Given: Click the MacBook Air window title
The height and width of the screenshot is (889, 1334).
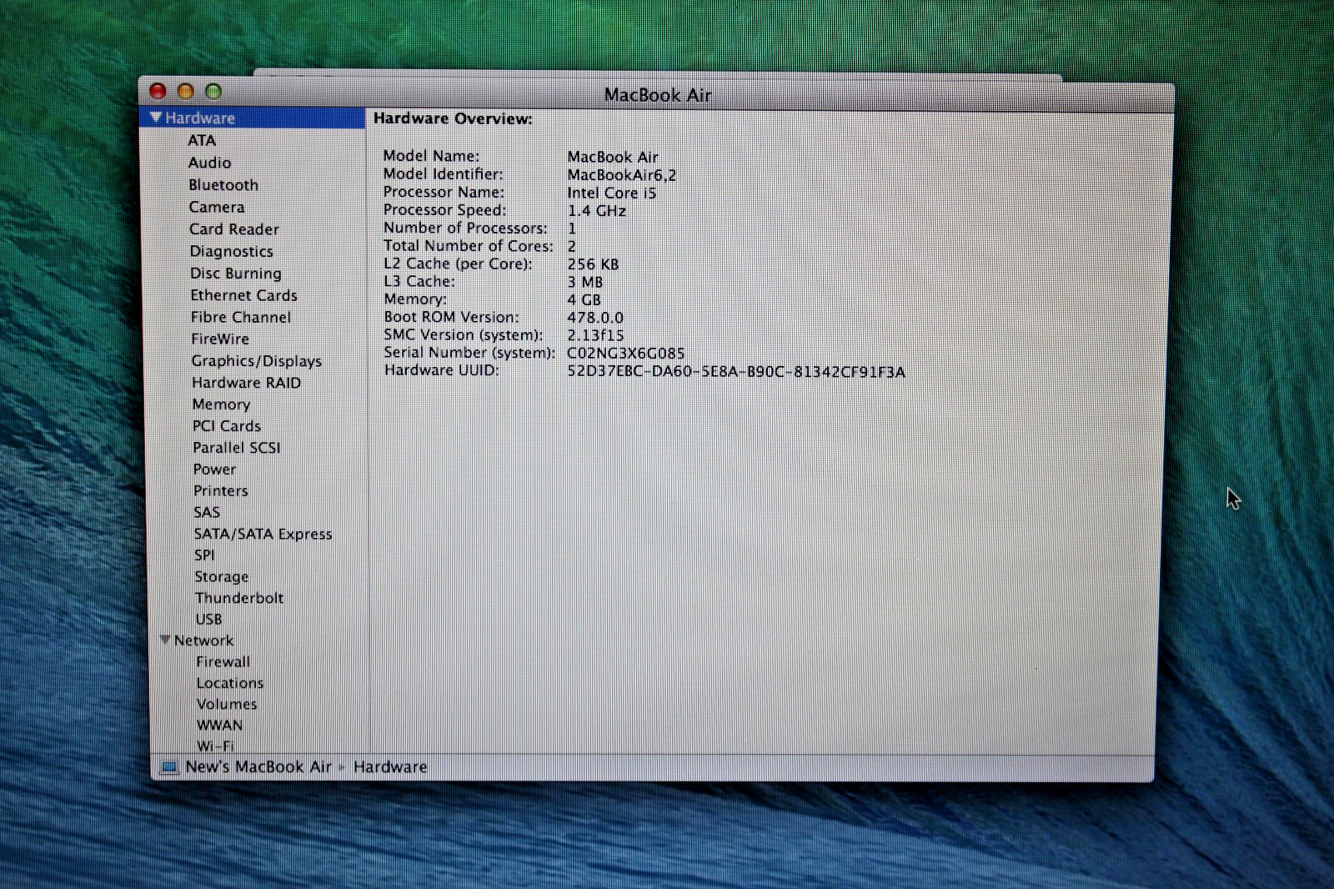Looking at the screenshot, I should coord(658,95).
